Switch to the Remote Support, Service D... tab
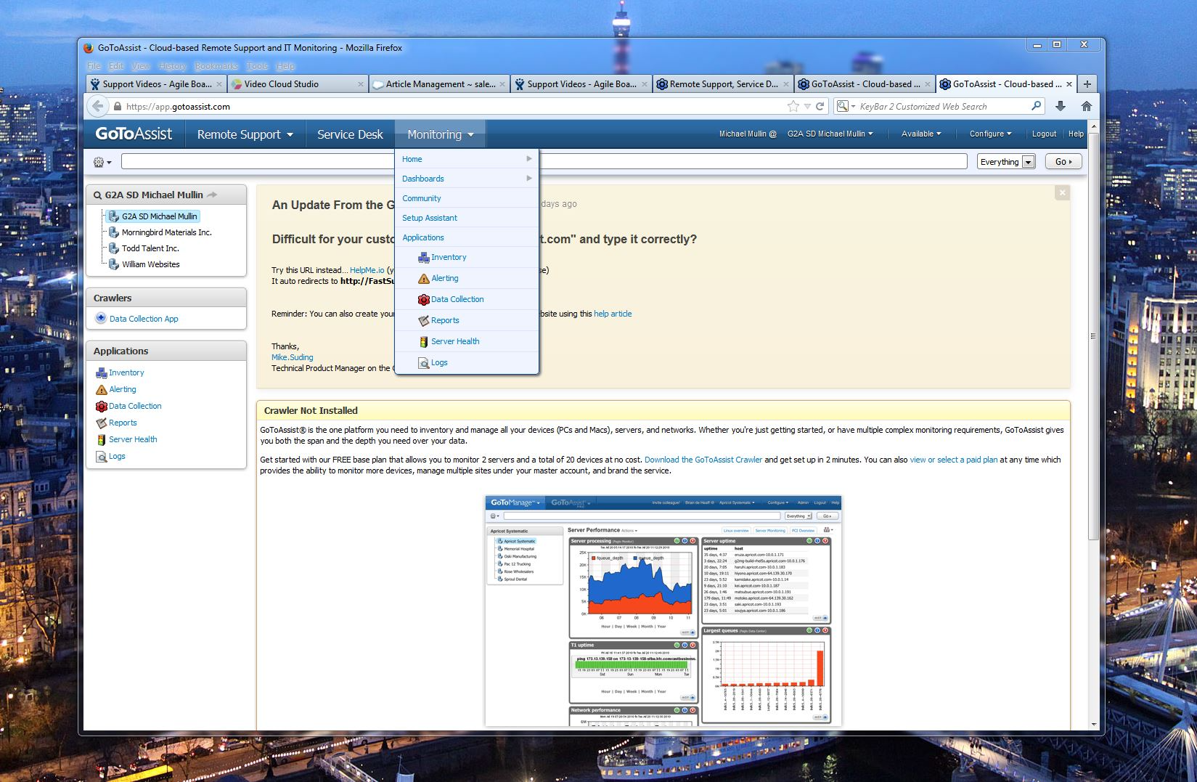 (723, 84)
